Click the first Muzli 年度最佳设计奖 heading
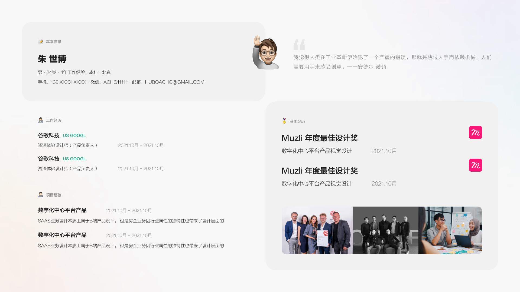This screenshot has width=520, height=292. pos(320,138)
